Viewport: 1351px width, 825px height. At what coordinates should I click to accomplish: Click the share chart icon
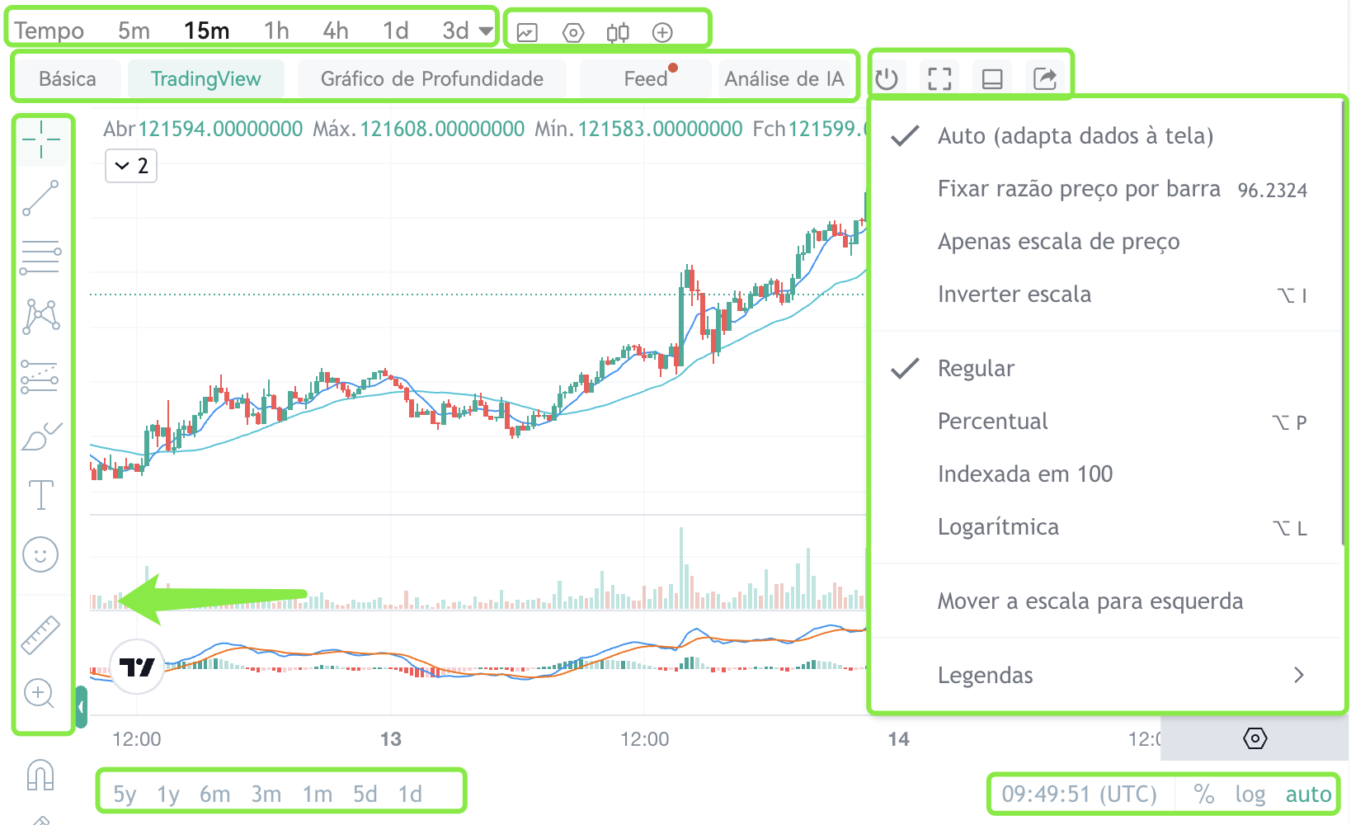coord(1045,79)
